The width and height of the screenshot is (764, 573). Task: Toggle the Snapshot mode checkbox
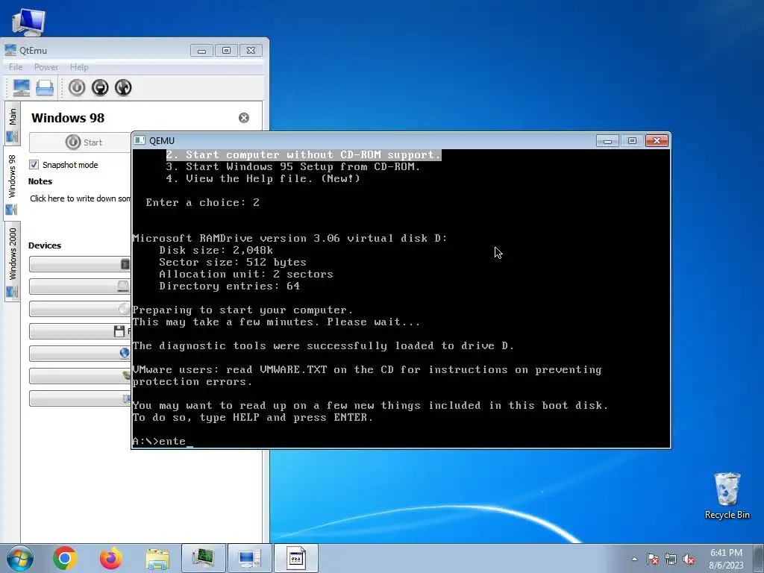click(x=34, y=165)
